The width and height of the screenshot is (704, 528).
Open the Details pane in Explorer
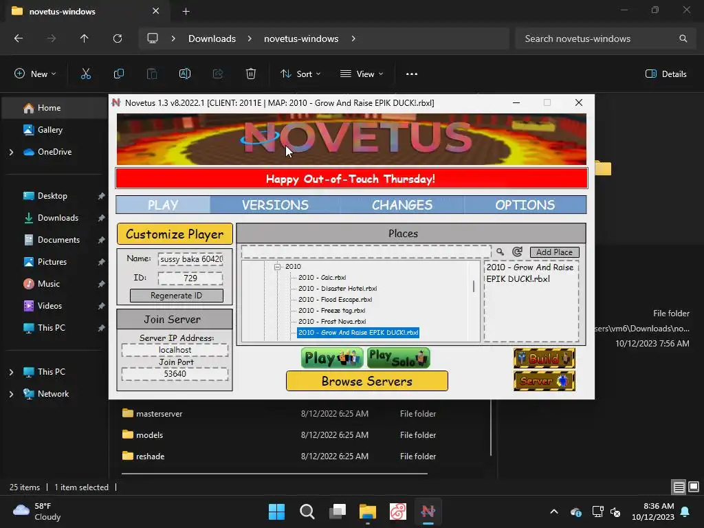coord(665,74)
